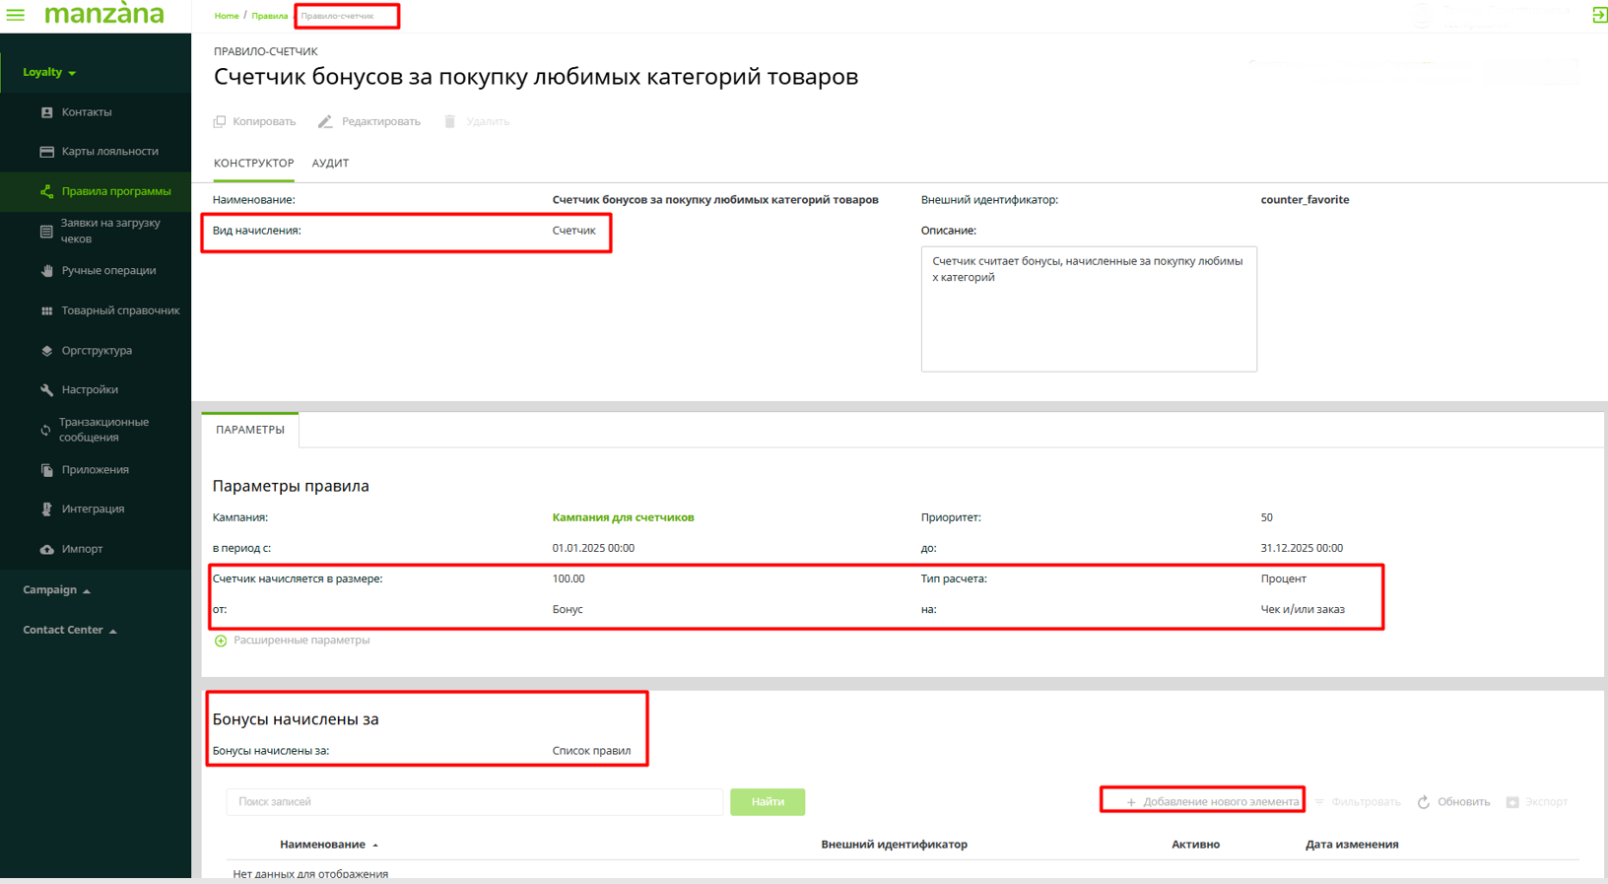Expand the Campaign menu section
Screen dimensions: 1608x884
[56, 590]
